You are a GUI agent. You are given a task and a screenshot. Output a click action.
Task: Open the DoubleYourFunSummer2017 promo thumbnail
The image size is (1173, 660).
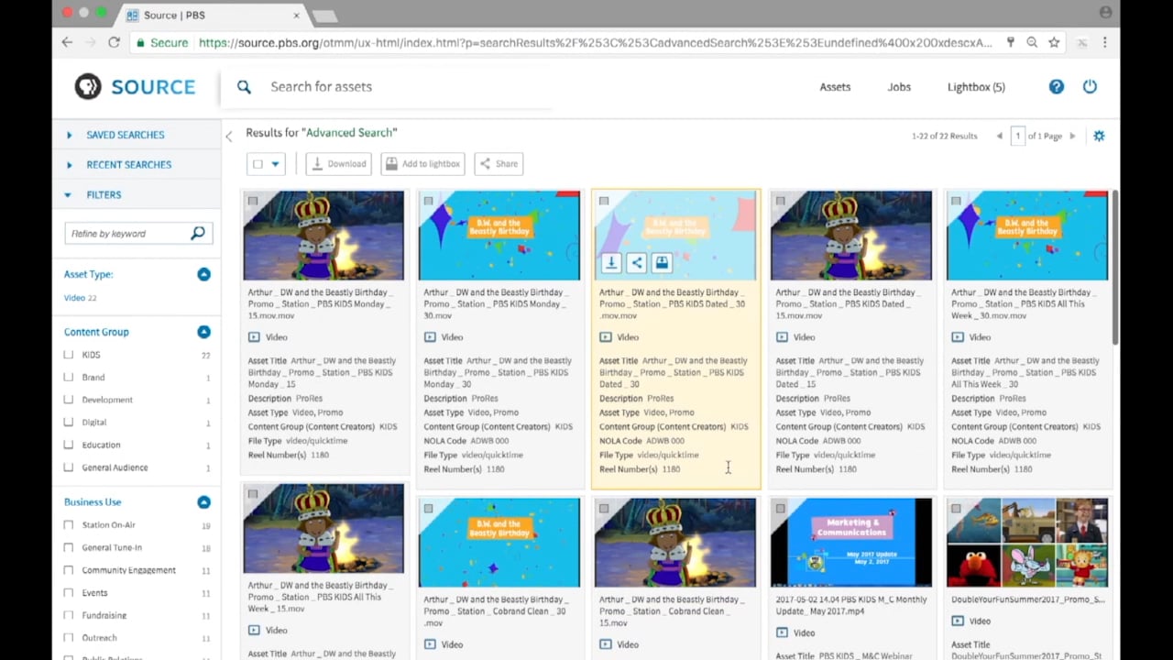click(1027, 543)
